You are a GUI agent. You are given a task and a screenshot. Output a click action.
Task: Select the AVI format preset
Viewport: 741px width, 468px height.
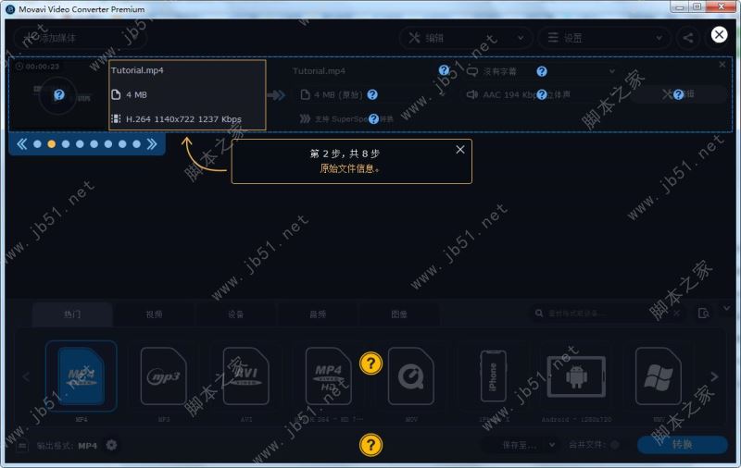(245, 376)
